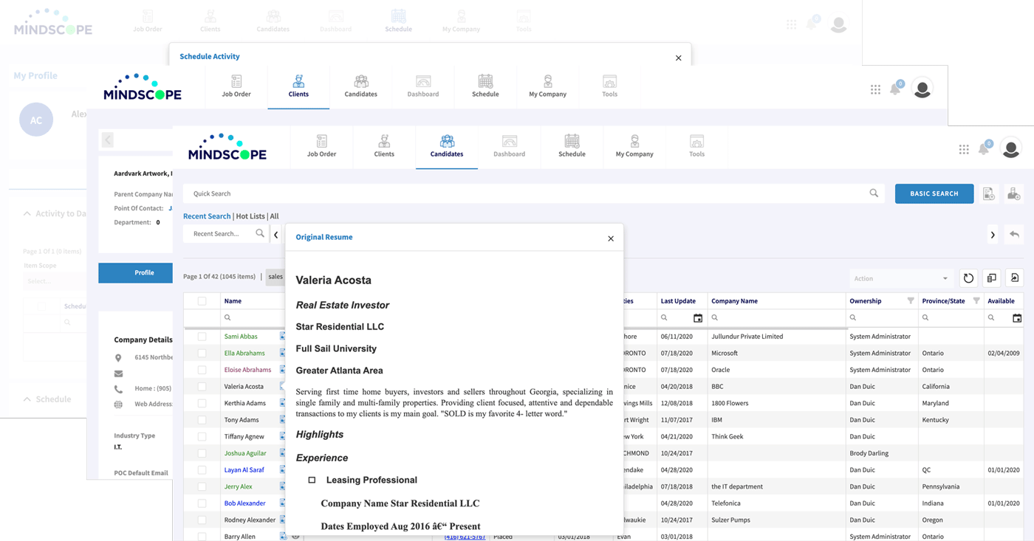Click into the Quick Search field

pos(517,193)
